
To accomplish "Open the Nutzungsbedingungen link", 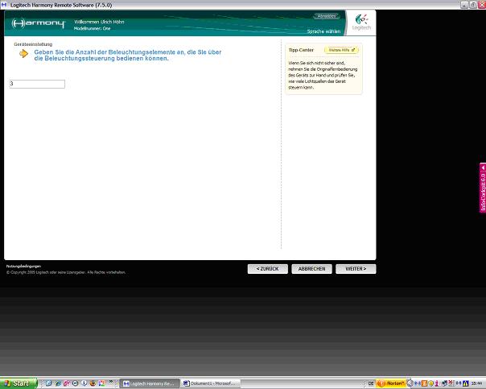I will click(23, 266).
